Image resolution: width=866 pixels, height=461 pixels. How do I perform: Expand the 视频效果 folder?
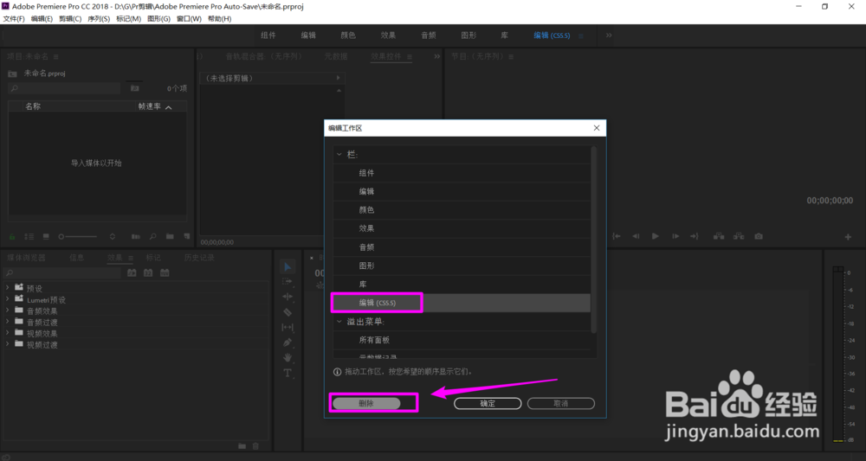point(8,332)
